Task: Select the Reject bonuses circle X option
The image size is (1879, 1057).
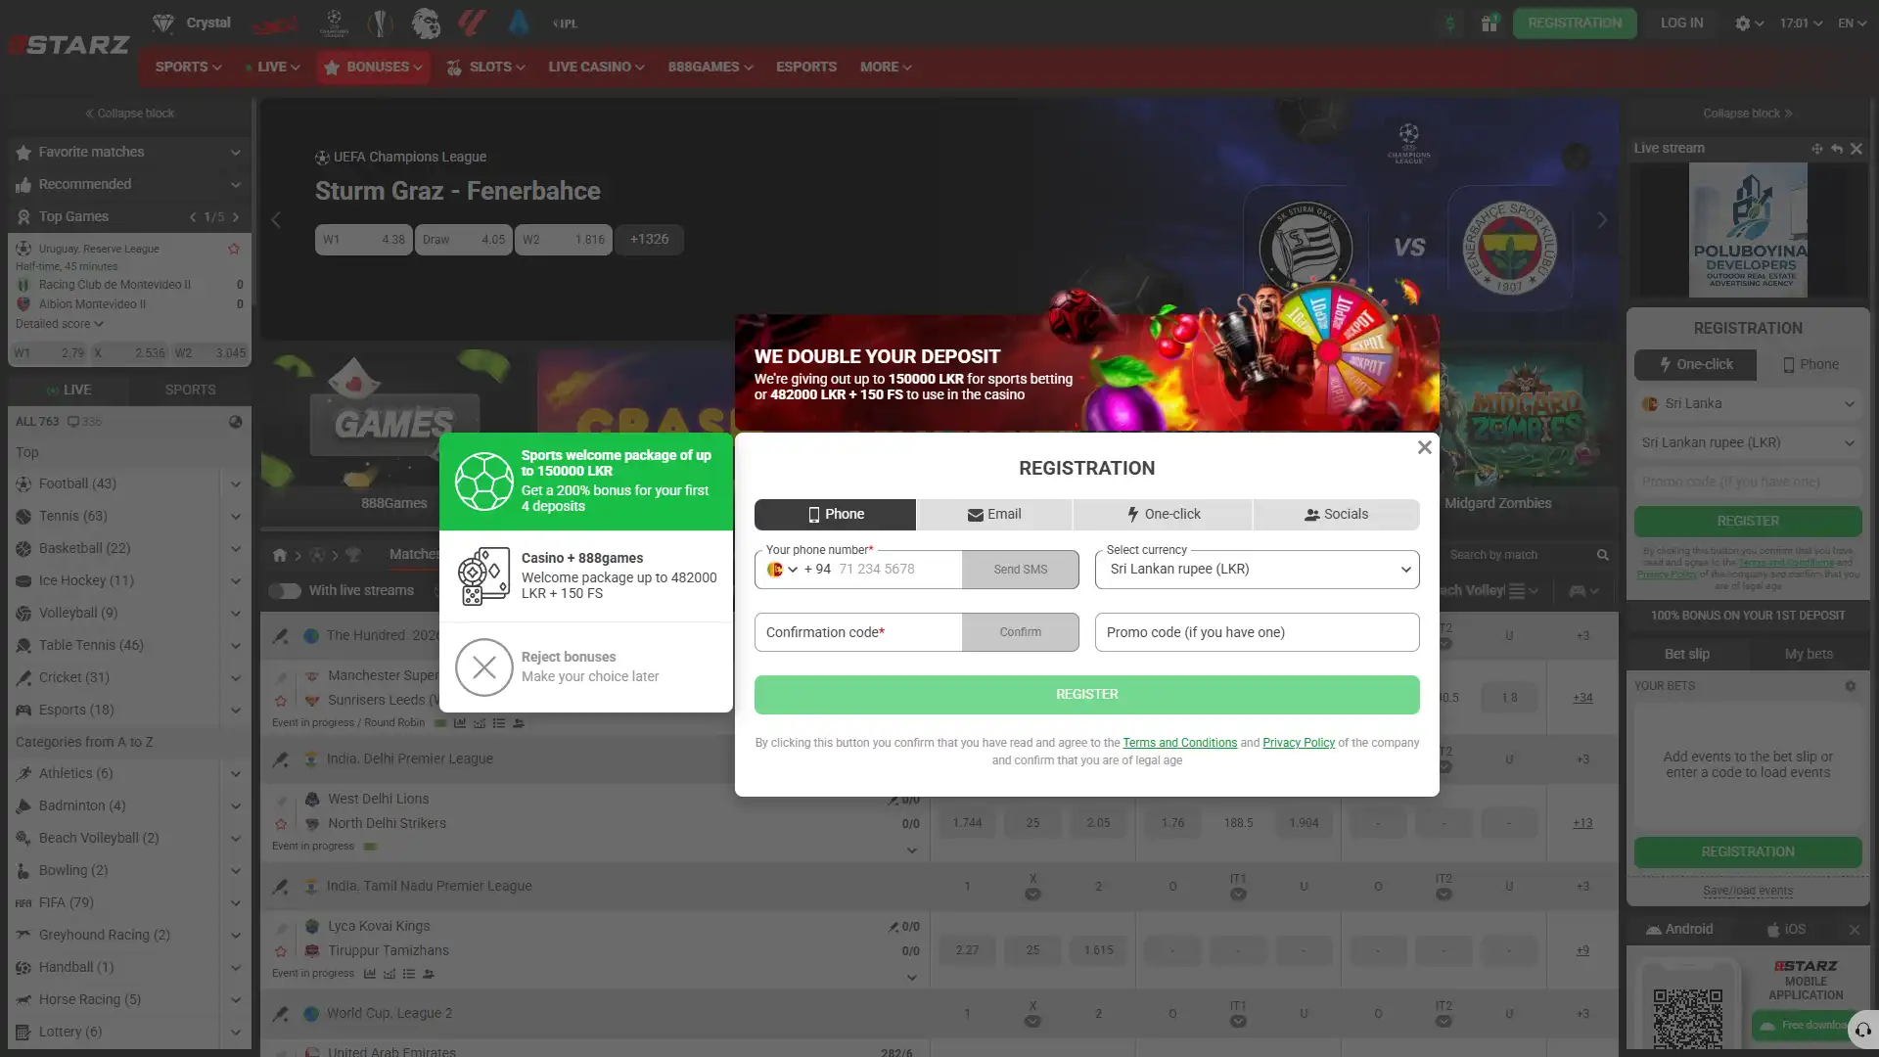Action: pos(483,667)
